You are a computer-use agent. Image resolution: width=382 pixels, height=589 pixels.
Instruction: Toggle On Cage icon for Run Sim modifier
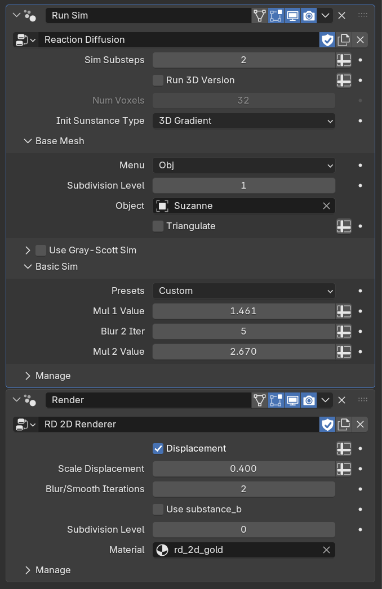(x=259, y=15)
